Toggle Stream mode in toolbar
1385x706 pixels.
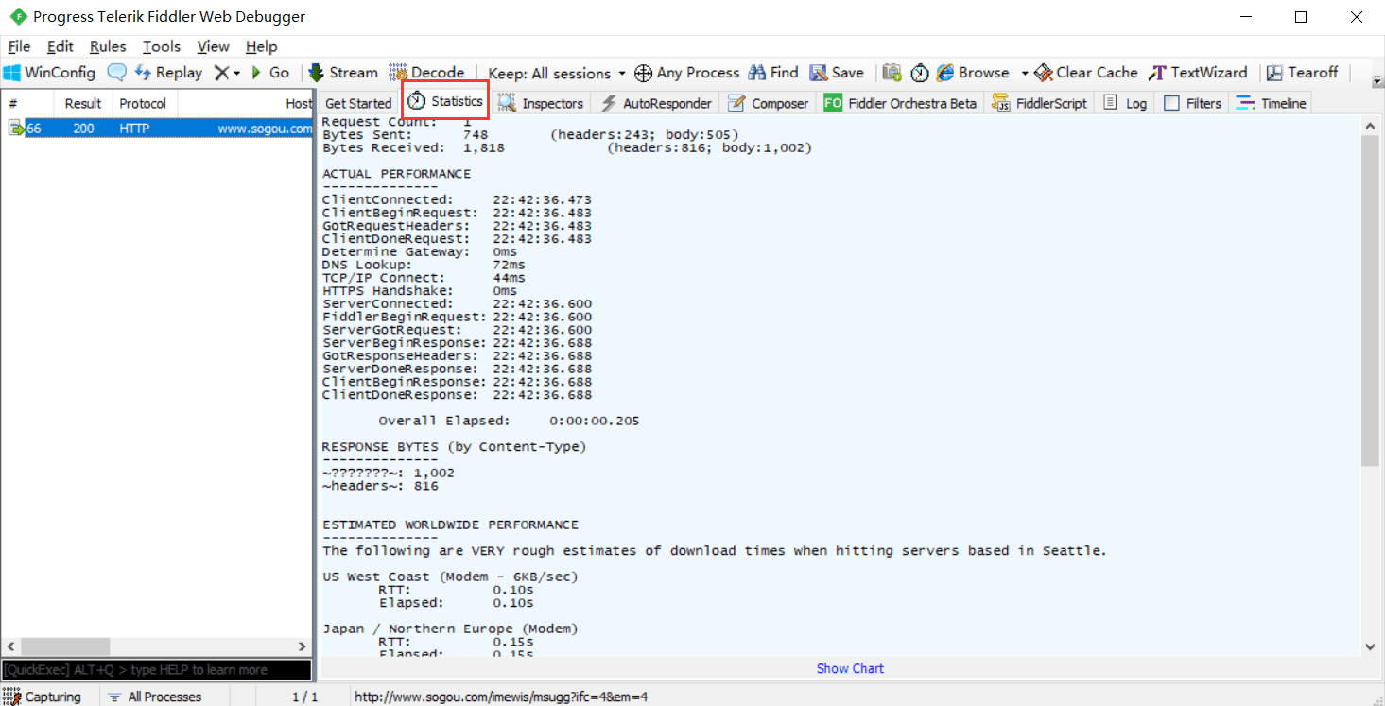[342, 73]
